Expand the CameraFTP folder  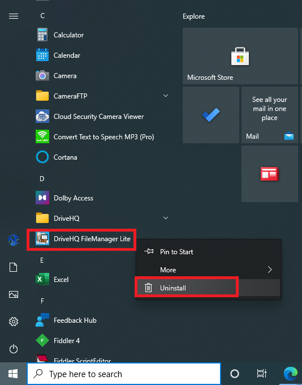pyautogui.click(x=166, y=96)
